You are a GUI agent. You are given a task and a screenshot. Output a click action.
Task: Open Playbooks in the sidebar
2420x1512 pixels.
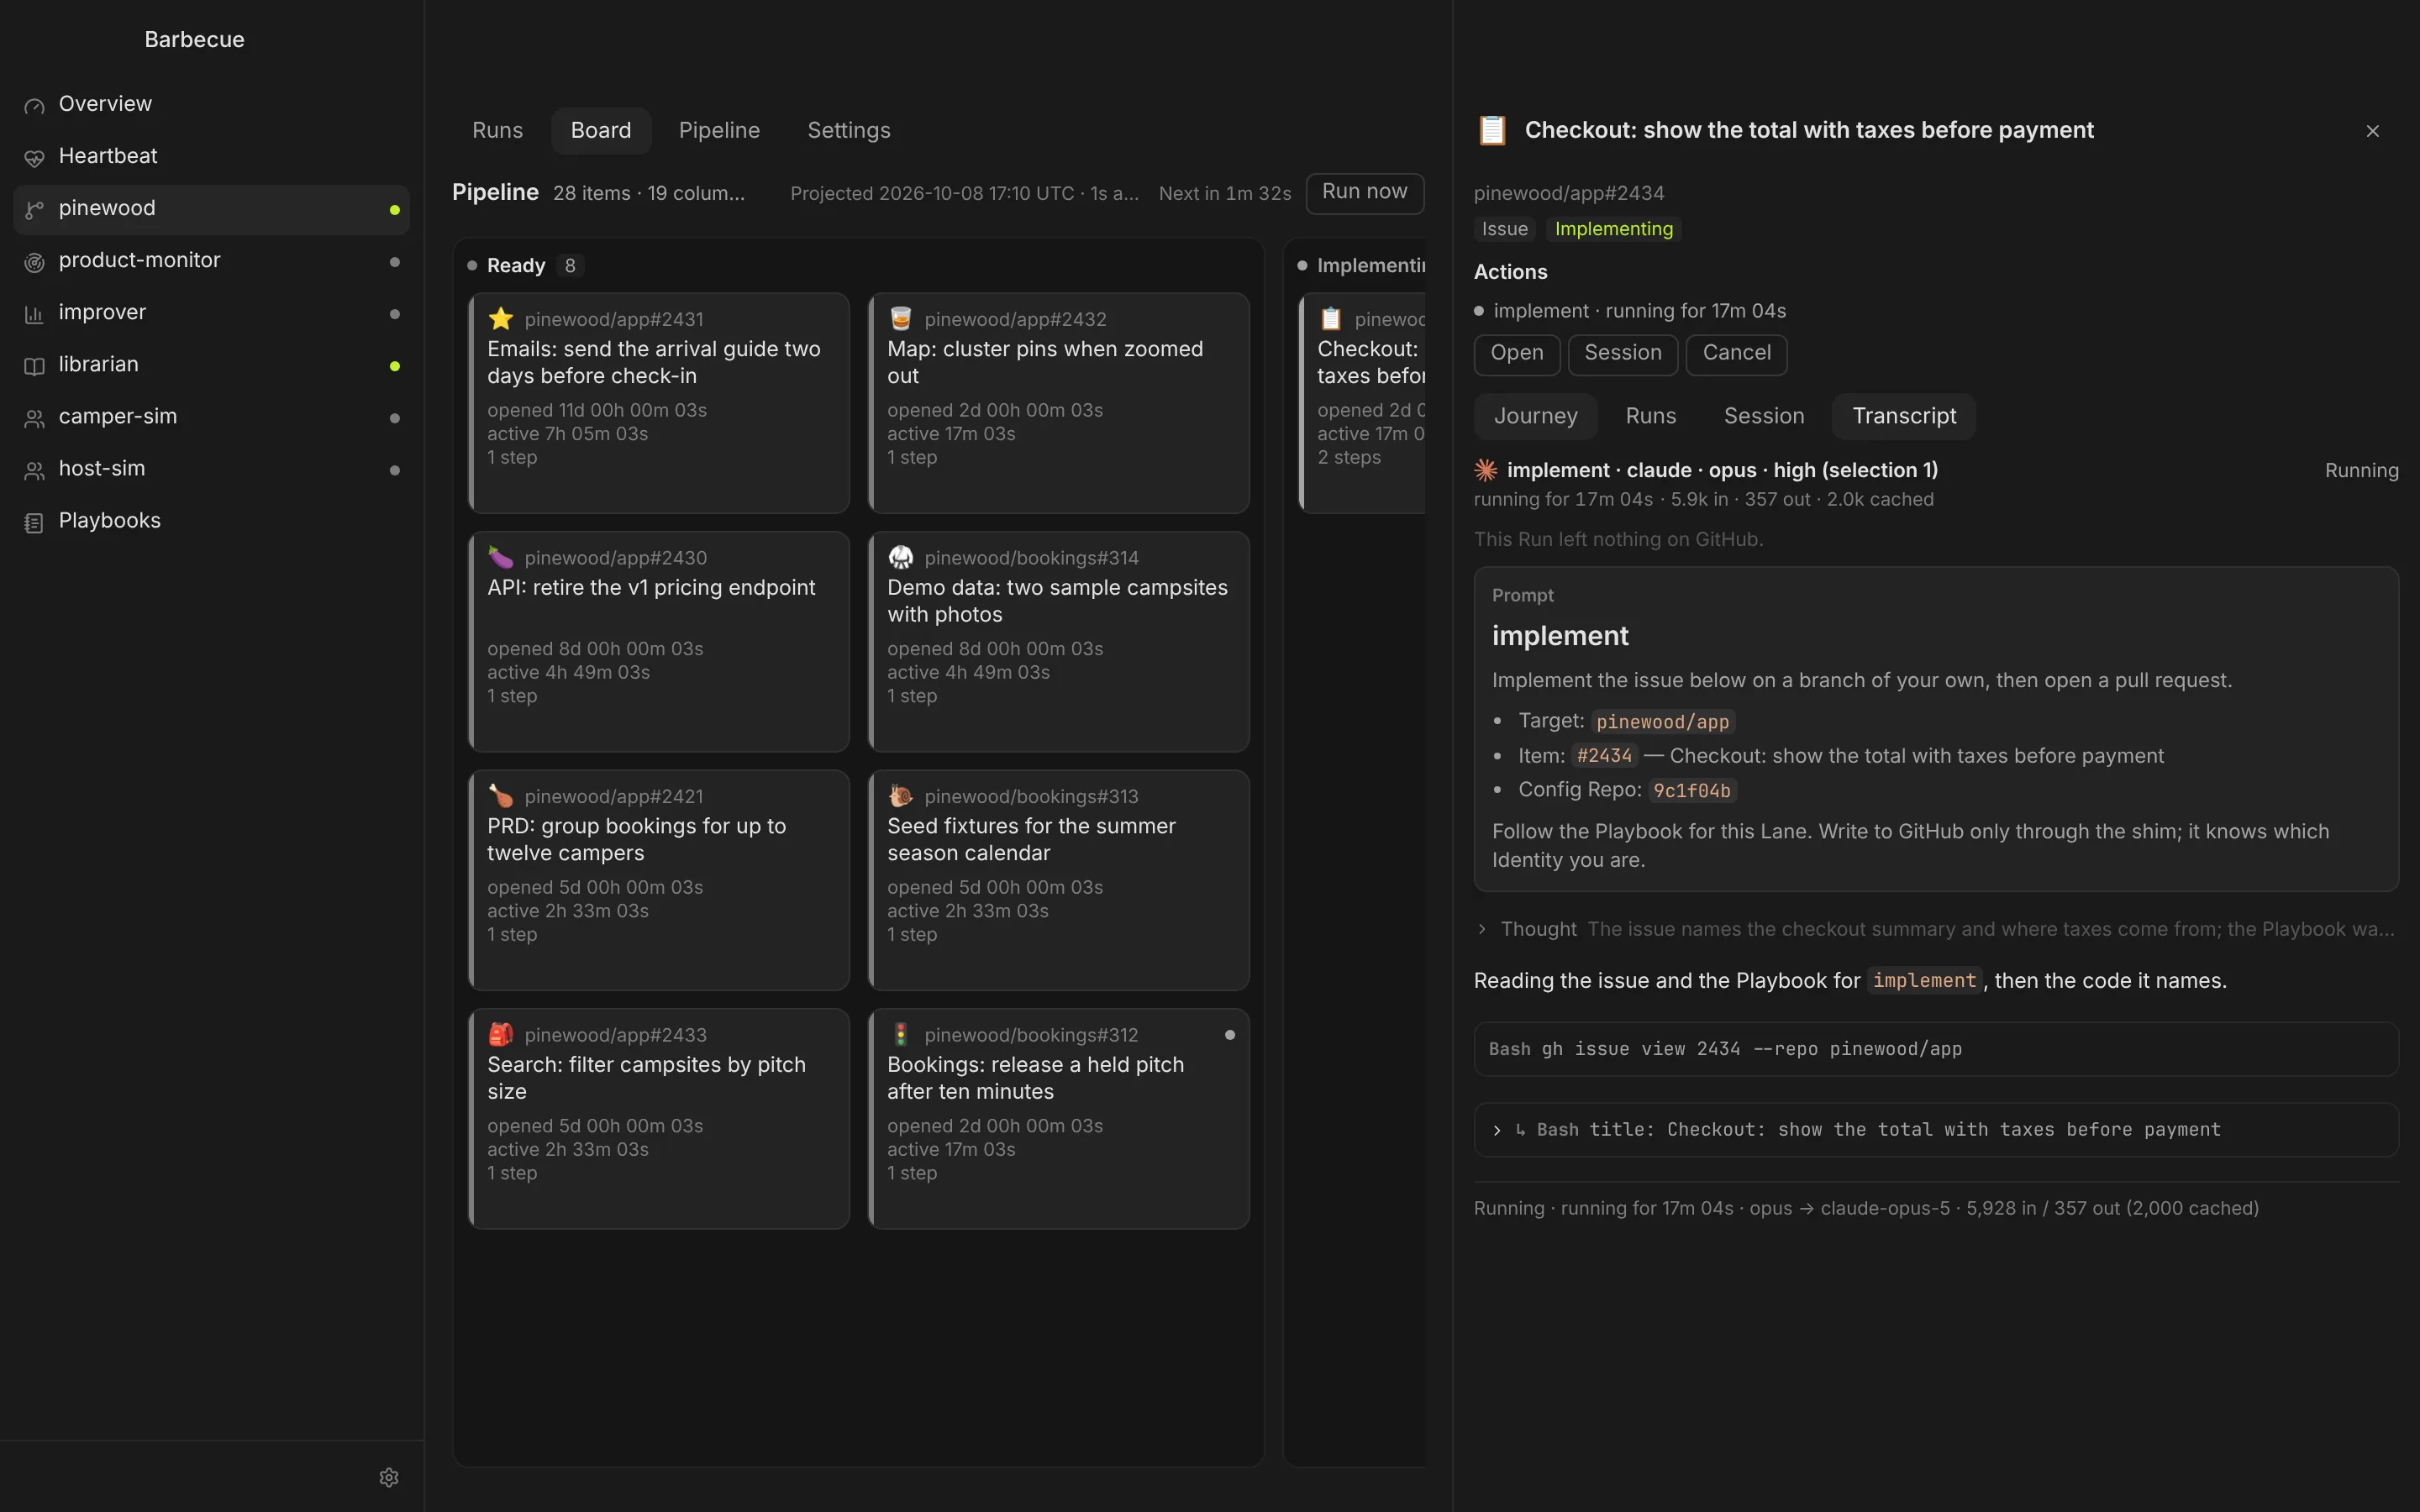click(211, 522)
